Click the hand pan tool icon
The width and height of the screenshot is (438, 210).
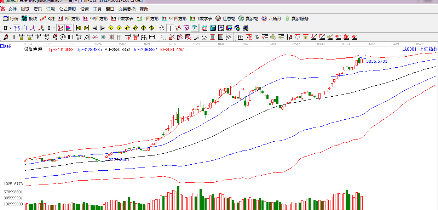coord(162,28)
